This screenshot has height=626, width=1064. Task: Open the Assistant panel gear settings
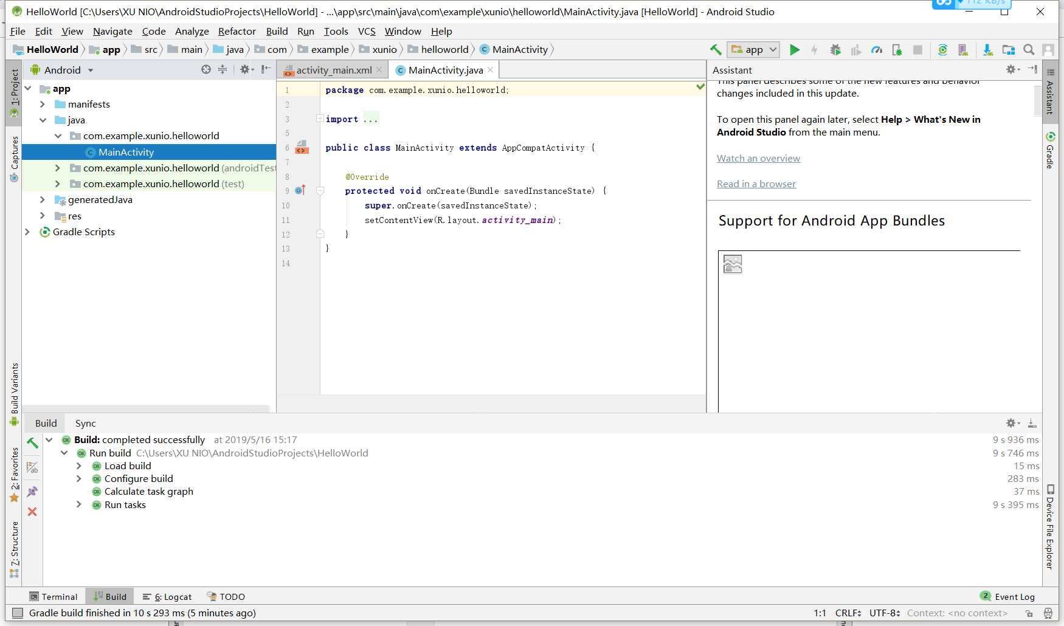tap(1013, 69)
